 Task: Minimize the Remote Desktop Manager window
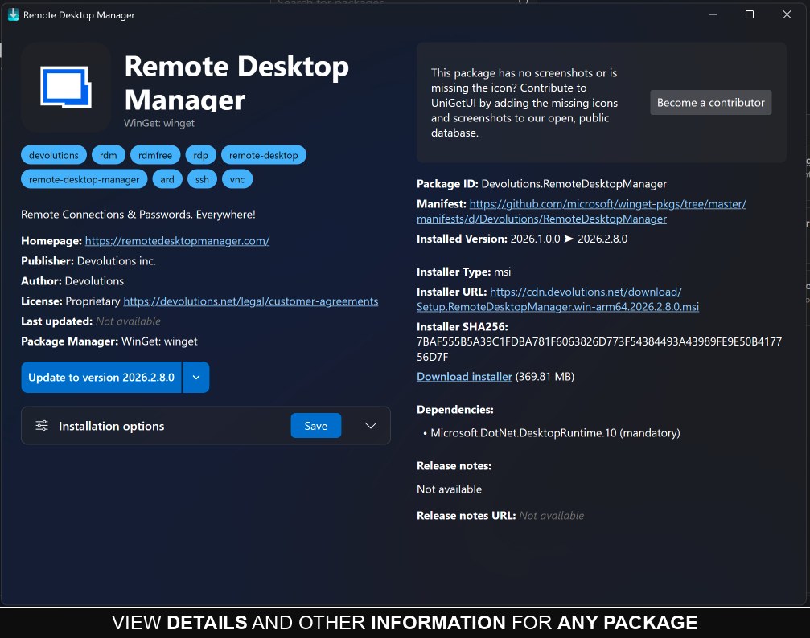pyautogui.click(x=713, y=15)
